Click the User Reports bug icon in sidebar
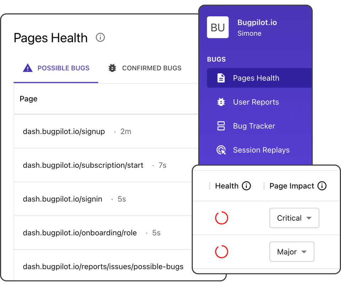Image resolution: width=341 pixels, height=285 pixels. pos(221,102)
